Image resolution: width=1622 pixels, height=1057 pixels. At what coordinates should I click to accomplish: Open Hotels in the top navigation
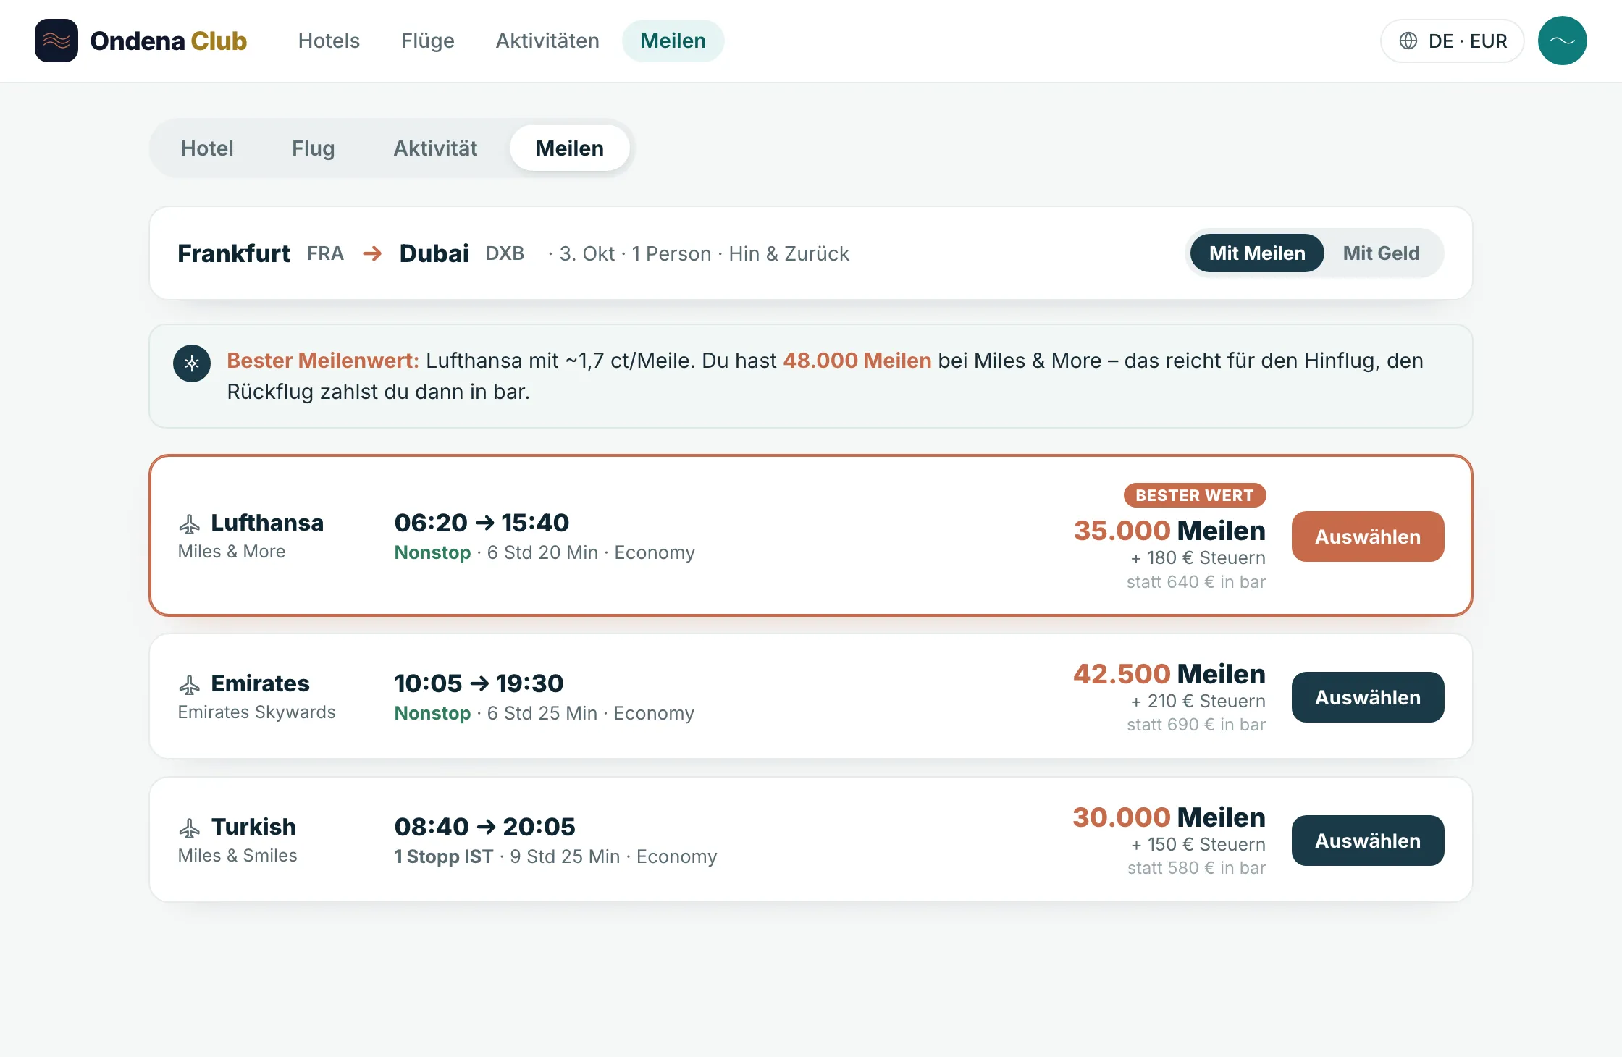coord(329,41)
